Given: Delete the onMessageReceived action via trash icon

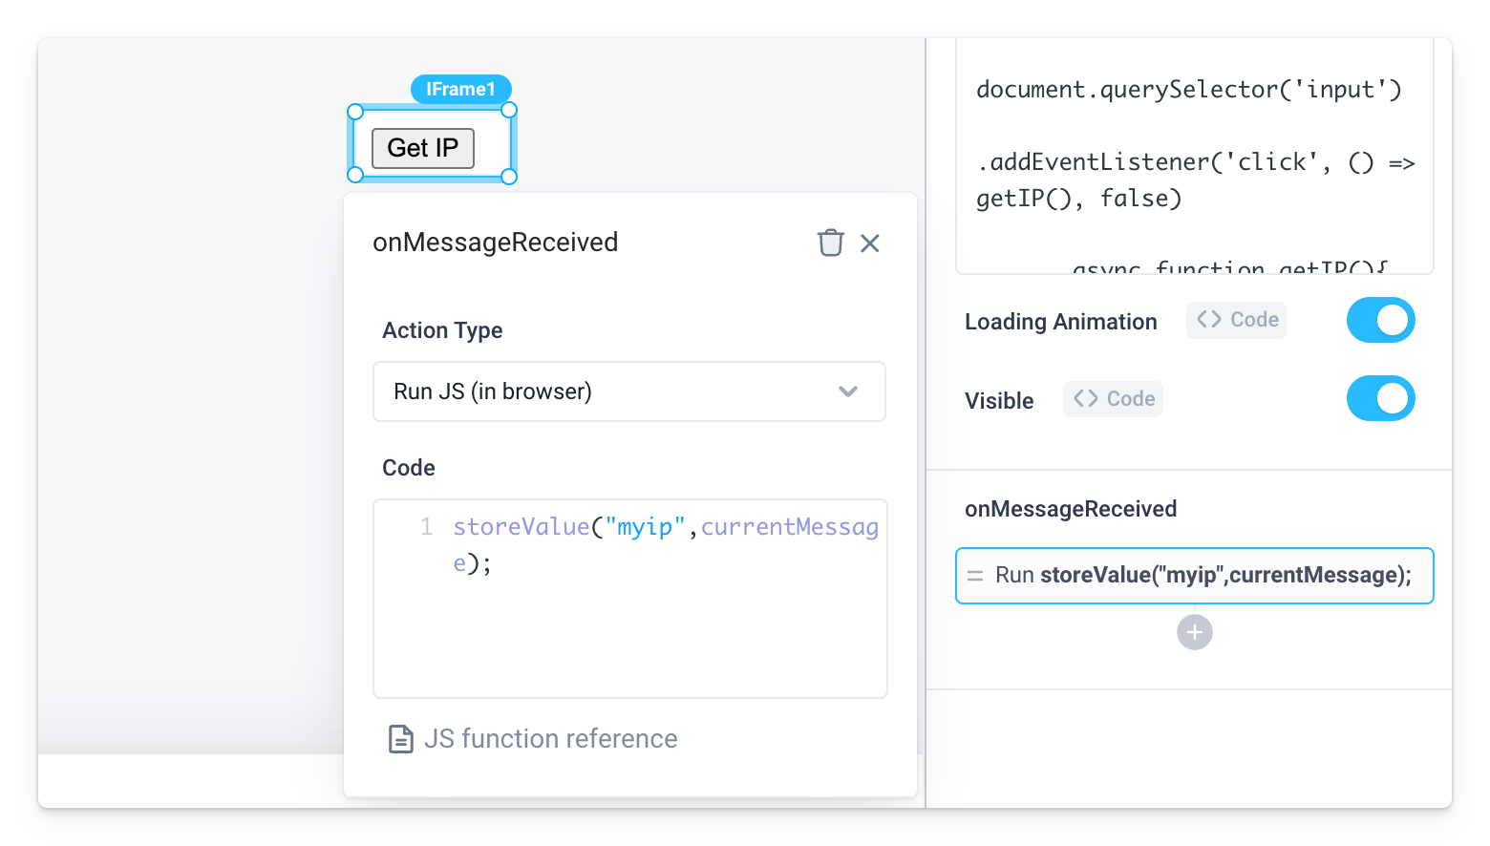Looking at the screenshot, I should [830, 243].
